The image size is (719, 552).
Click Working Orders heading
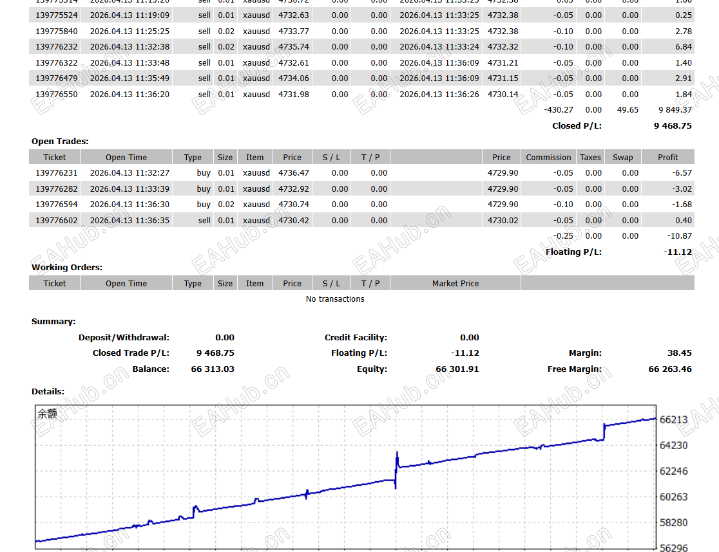(67, 267)
